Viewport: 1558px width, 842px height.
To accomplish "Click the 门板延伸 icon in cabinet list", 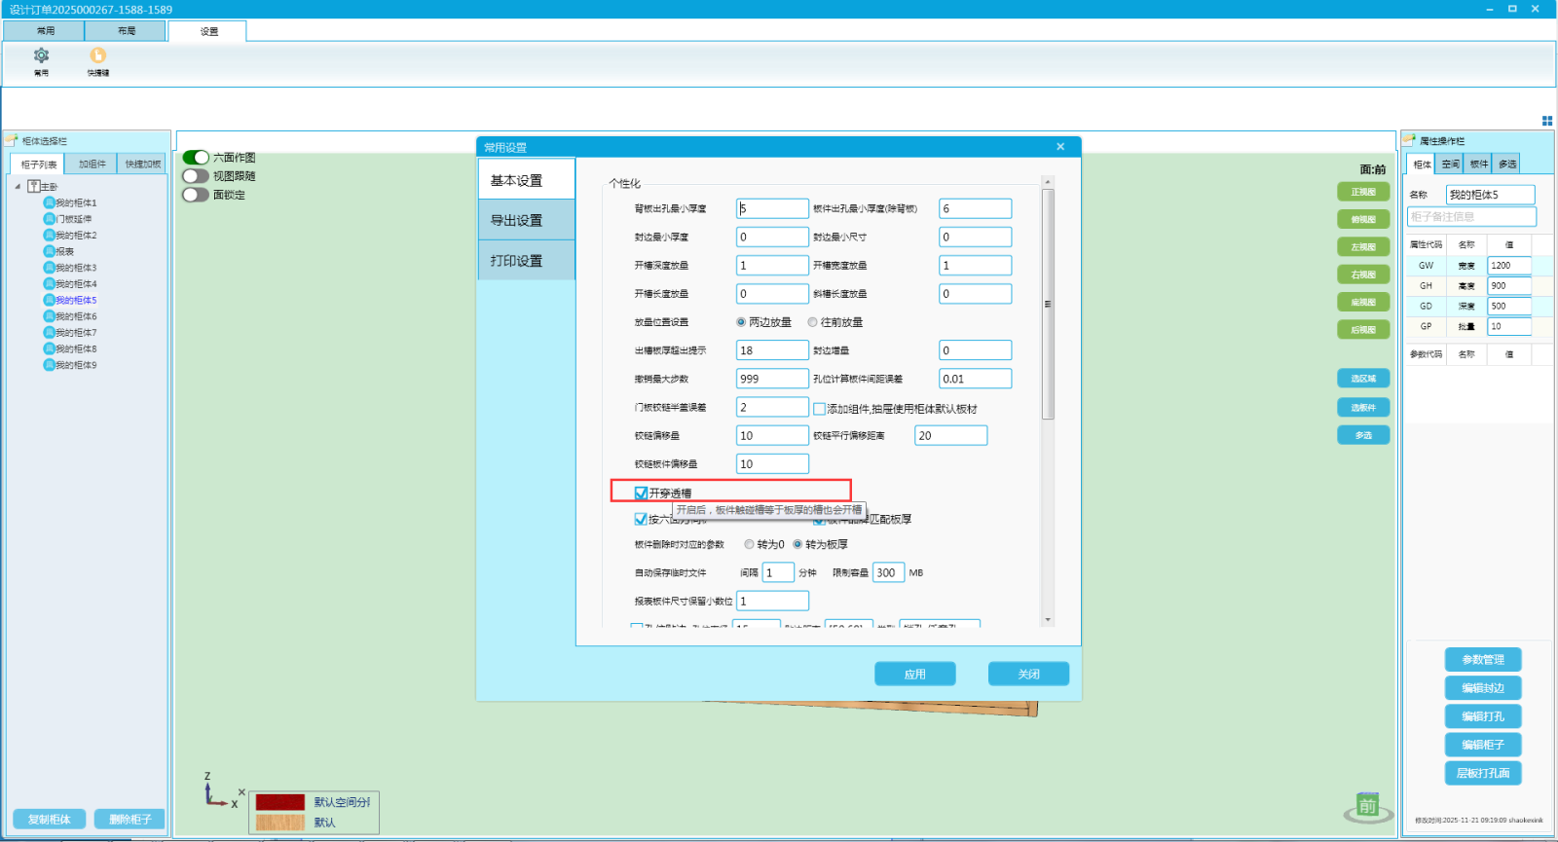I will point(49,219).
